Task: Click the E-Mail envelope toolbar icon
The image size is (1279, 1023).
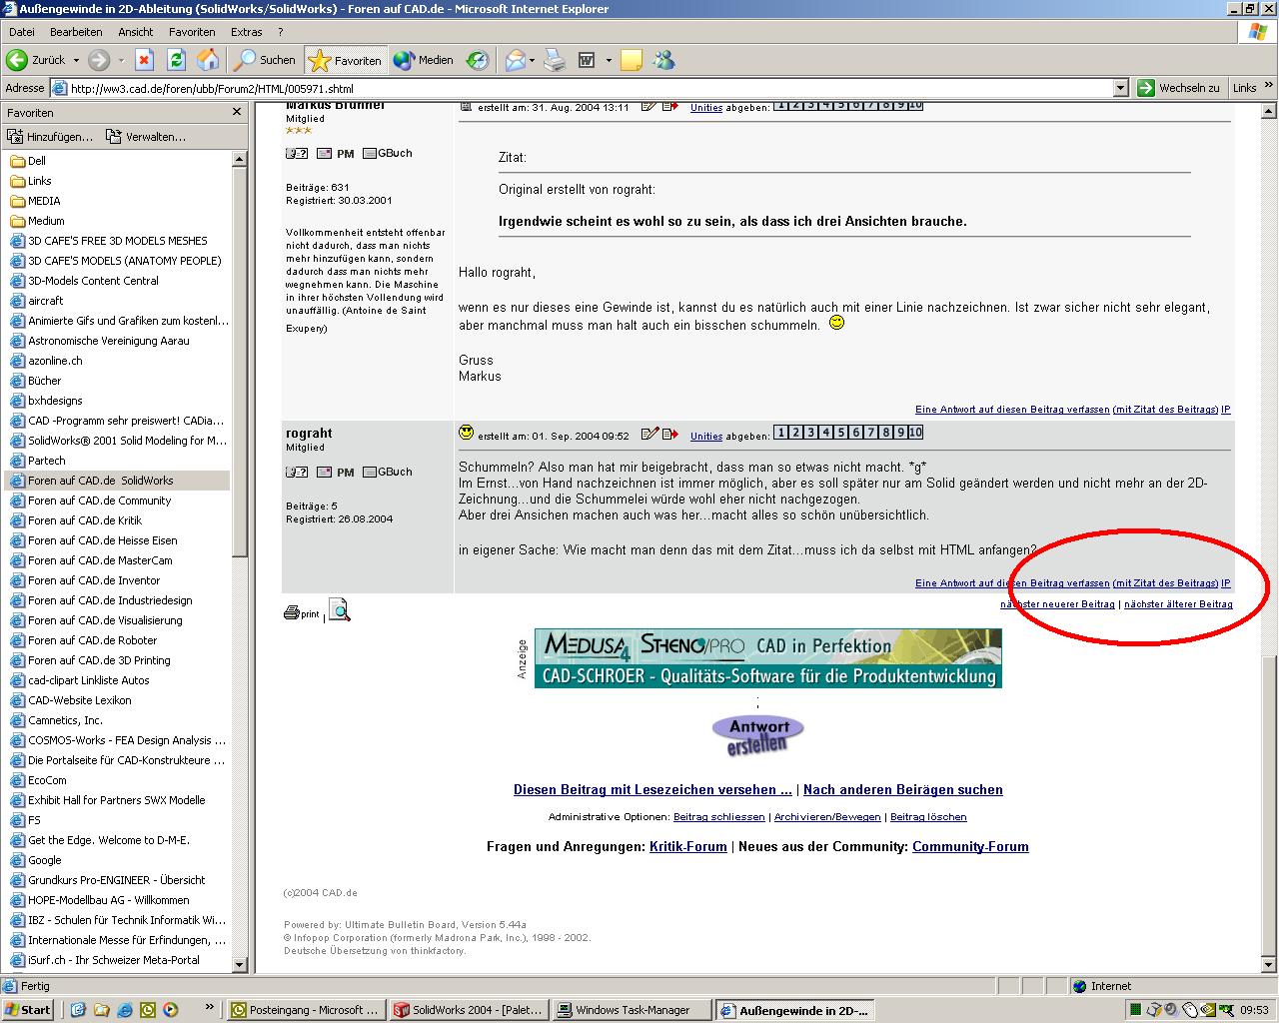Action: pos(515,60)
